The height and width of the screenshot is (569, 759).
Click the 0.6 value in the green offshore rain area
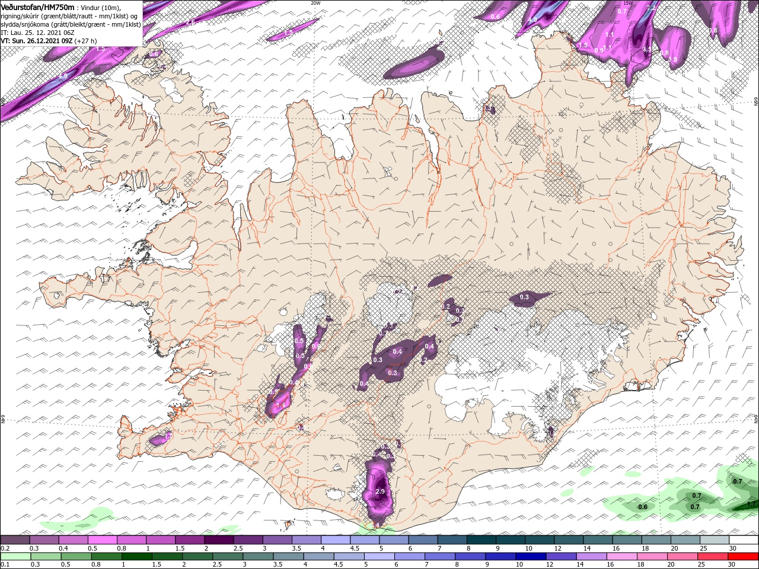[642, 507]
